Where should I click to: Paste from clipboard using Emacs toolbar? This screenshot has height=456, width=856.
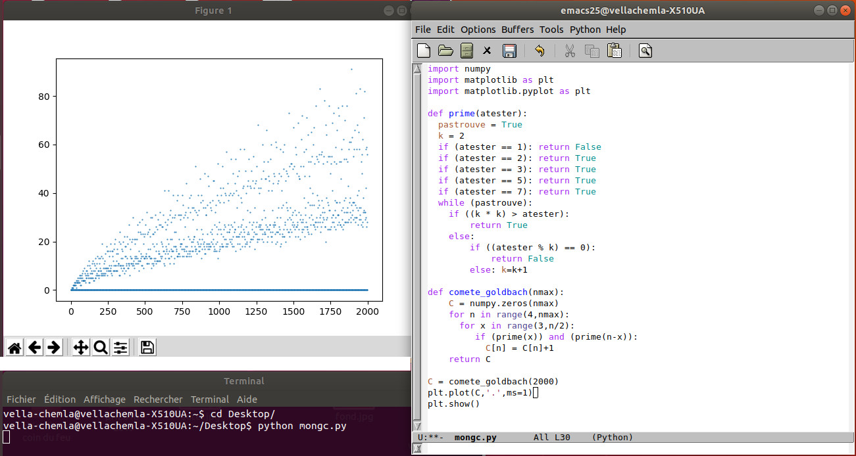click(614, 51)
